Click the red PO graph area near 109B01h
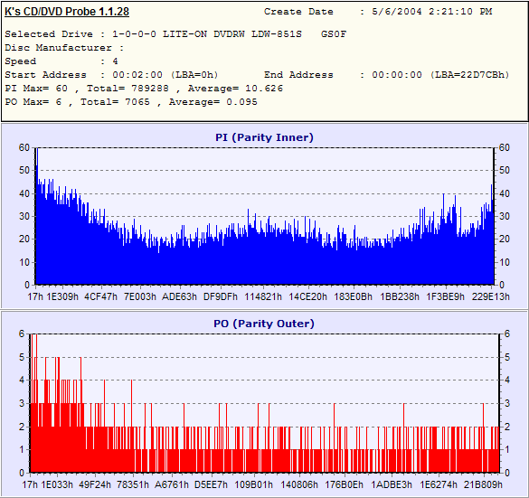The width and height of the screenshot is (529, 498). coord(254,462)
